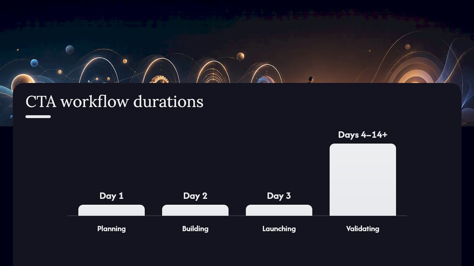Click the 'Day 2' value label
Viewport: 474px width, 266px height.
click(195, 196)
